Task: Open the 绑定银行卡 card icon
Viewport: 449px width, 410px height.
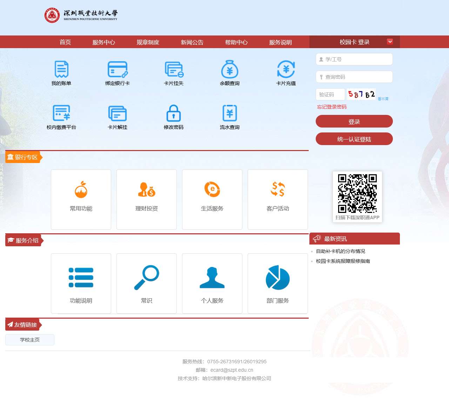Action: 118,69
